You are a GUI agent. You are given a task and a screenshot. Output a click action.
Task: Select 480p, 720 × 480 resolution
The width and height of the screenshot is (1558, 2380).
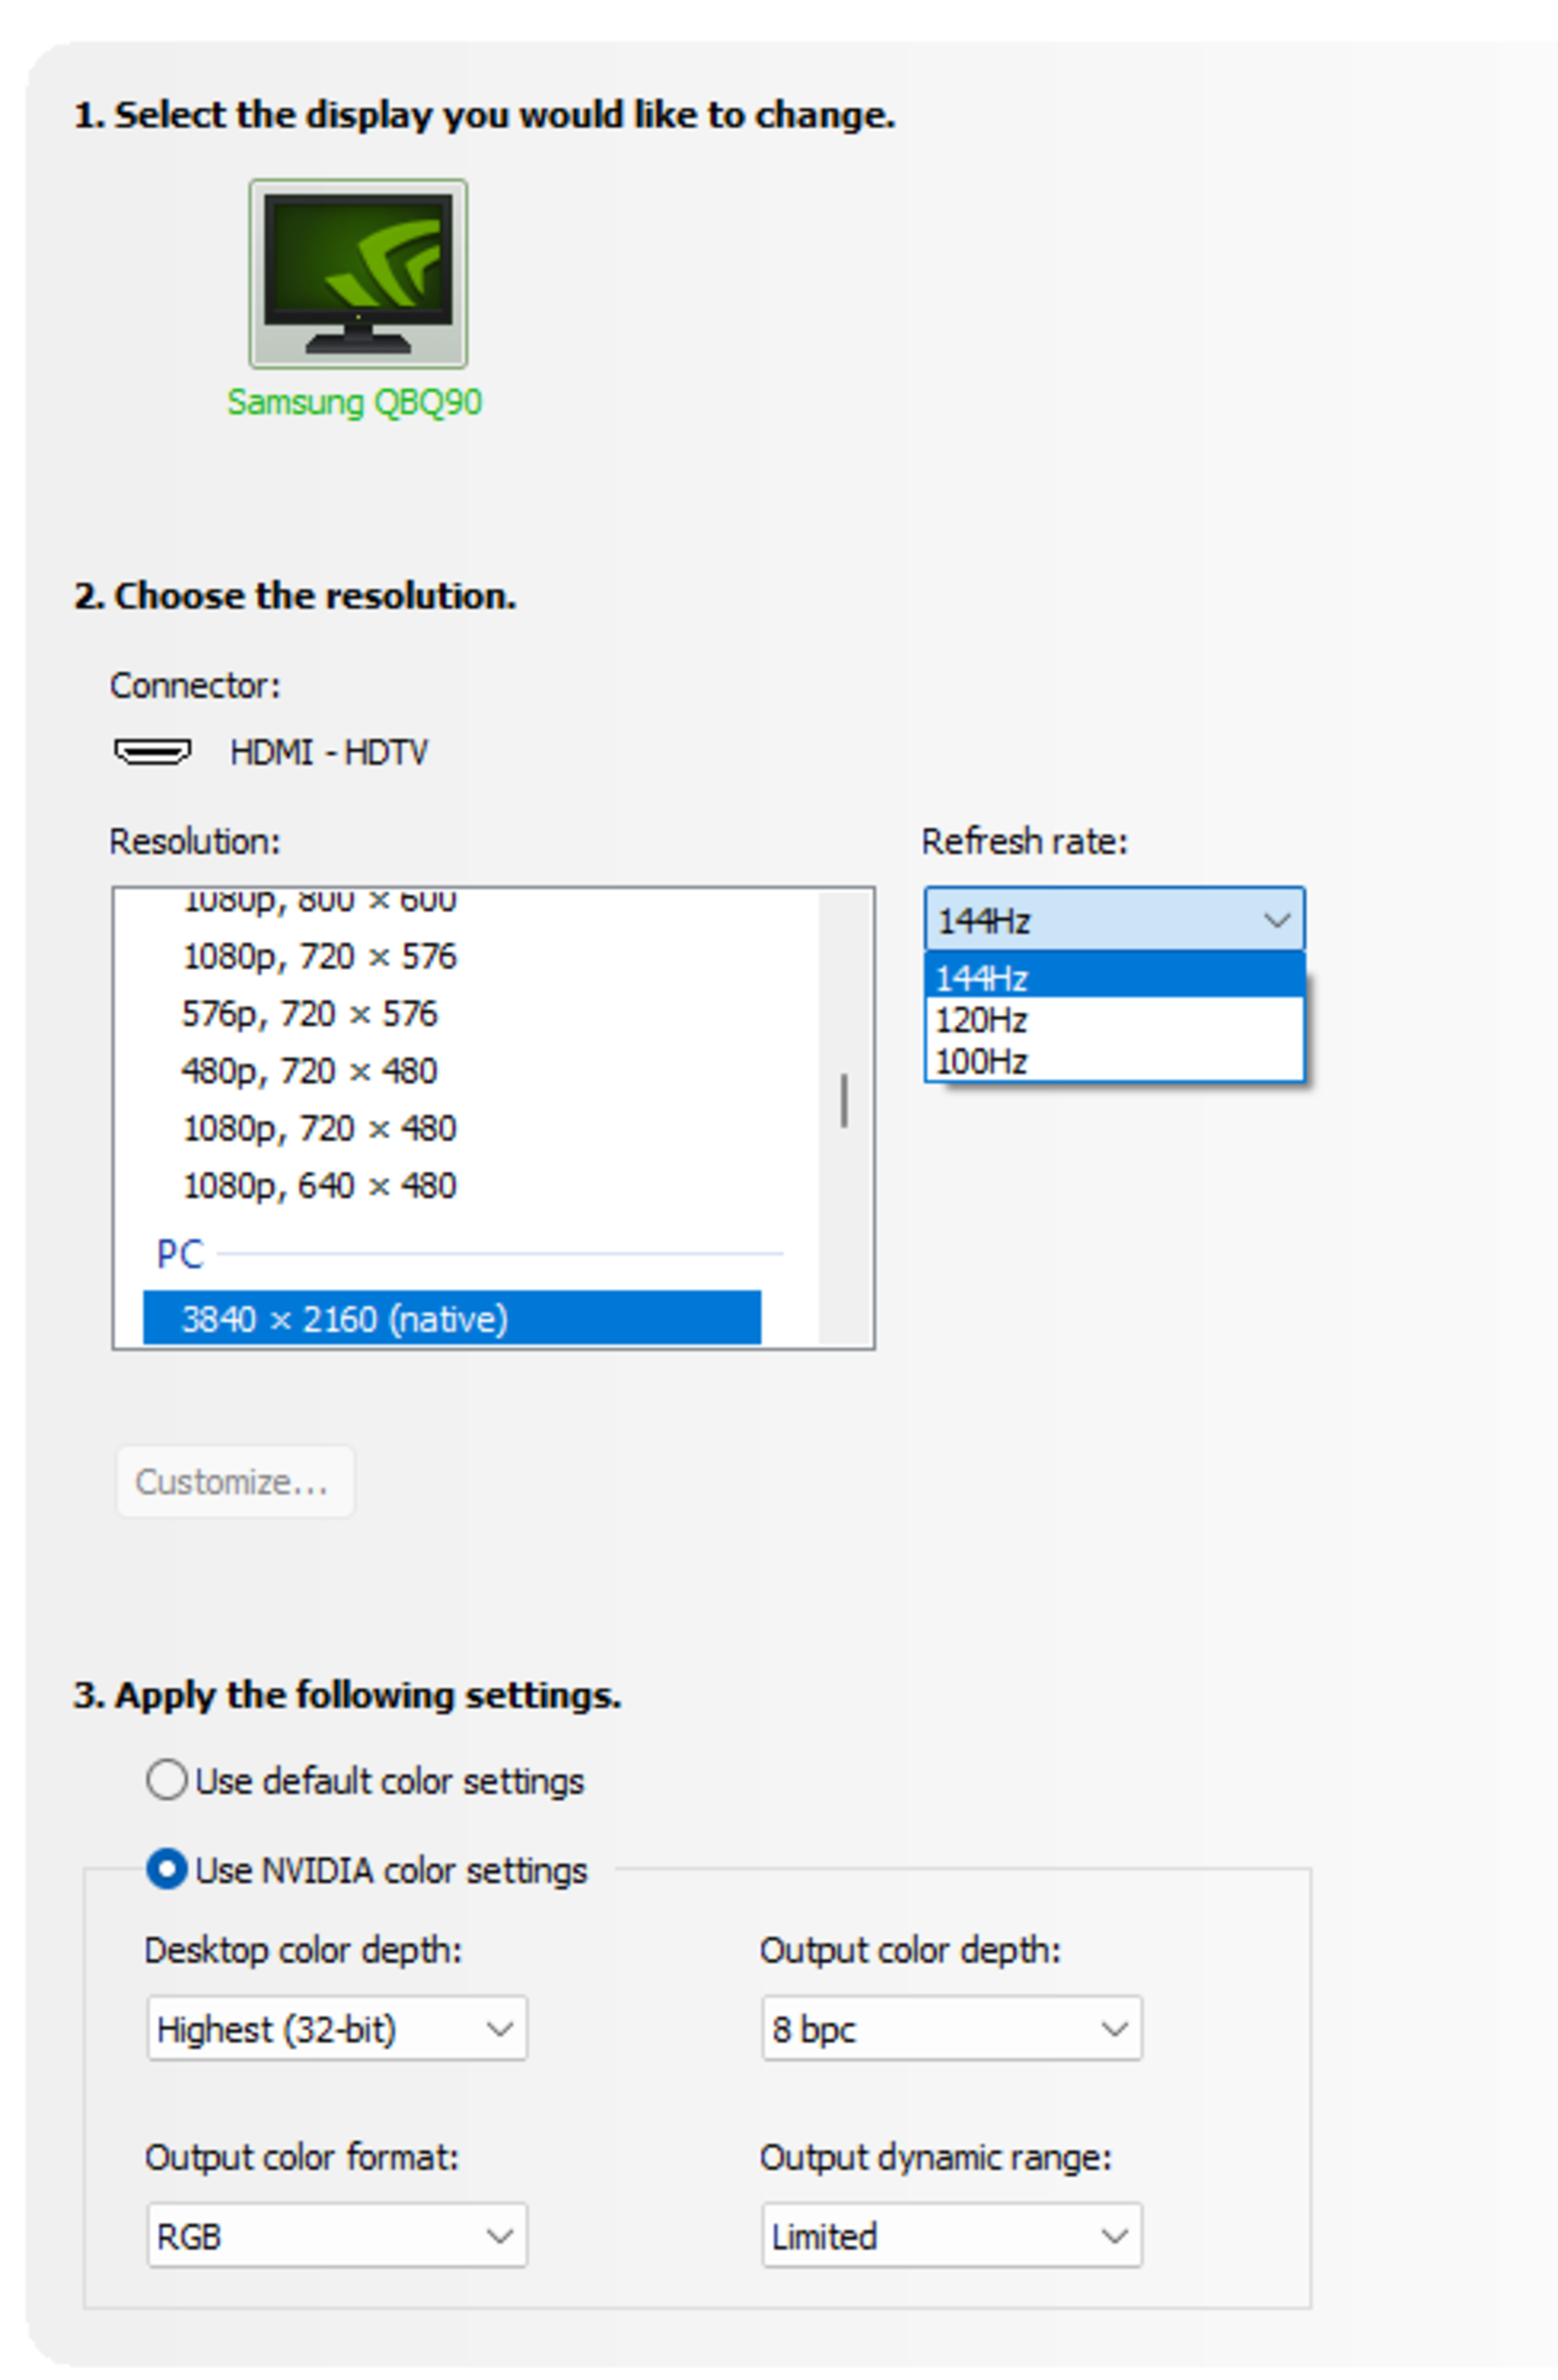(x=309, y=1071)
